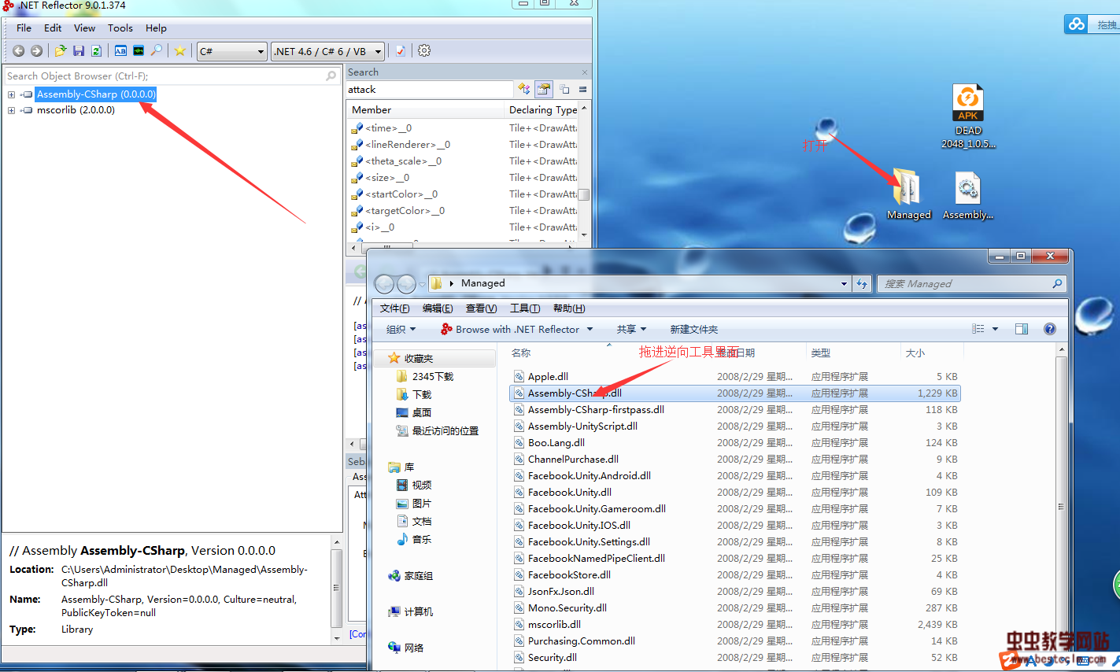Image resolution: width=1120 pixels, height=672 pixels.
Task: Click the 'attack' search text box
Action: 430,90
